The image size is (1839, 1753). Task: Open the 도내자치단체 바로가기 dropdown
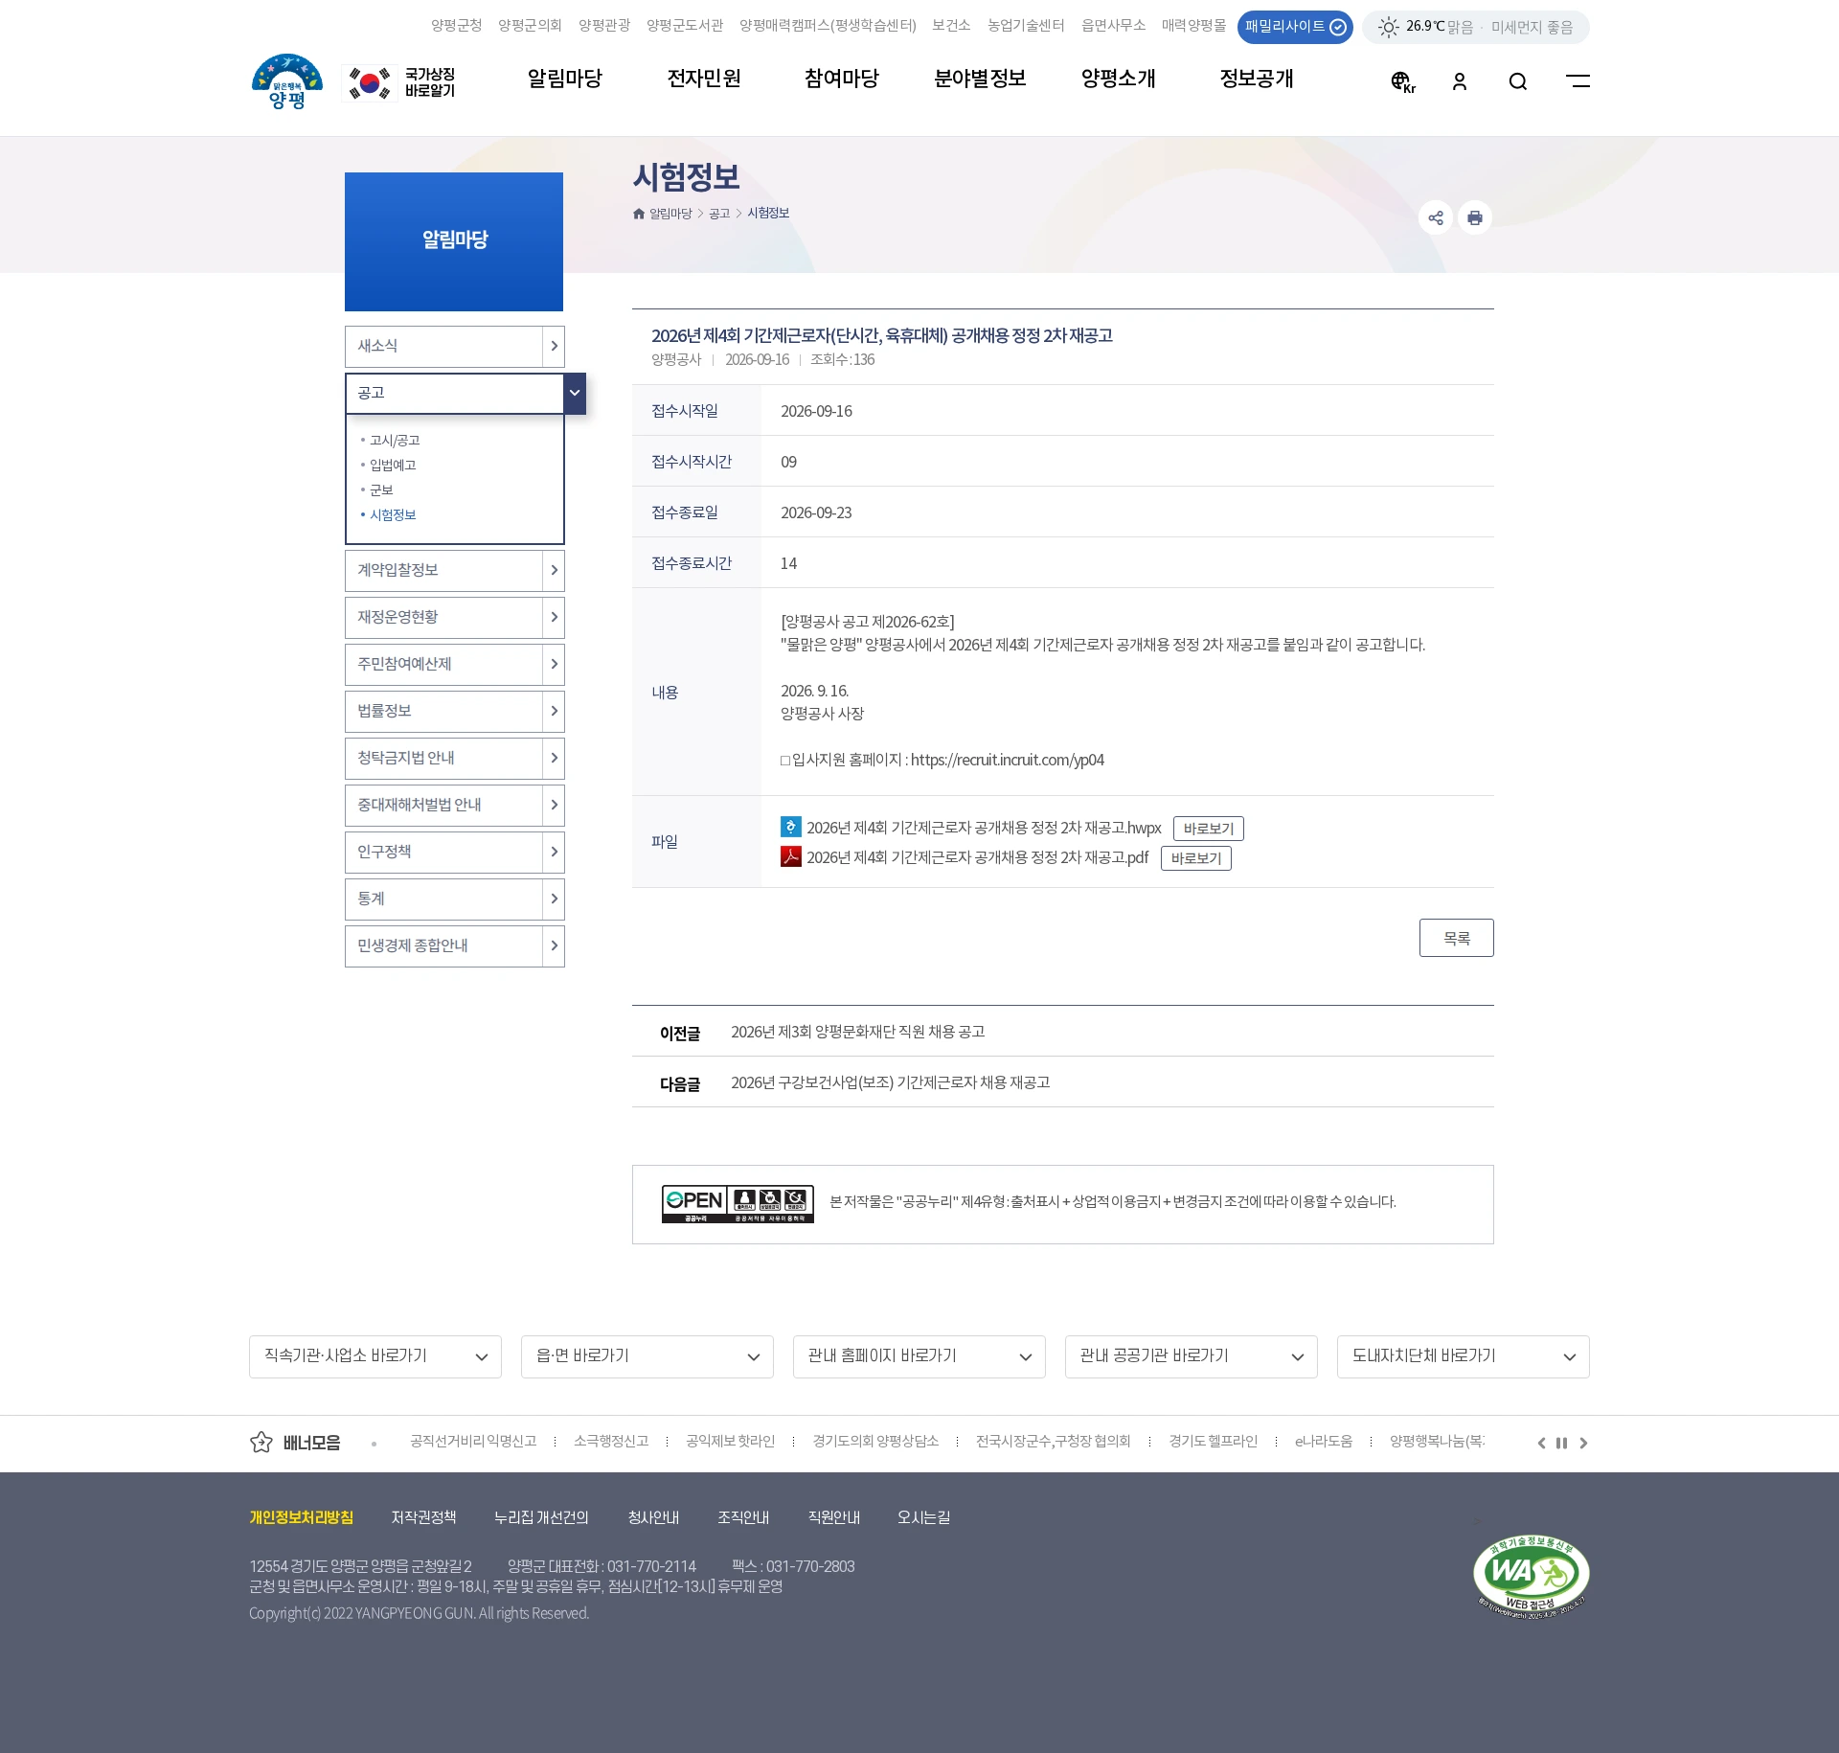click(x=1464, y=1356)
